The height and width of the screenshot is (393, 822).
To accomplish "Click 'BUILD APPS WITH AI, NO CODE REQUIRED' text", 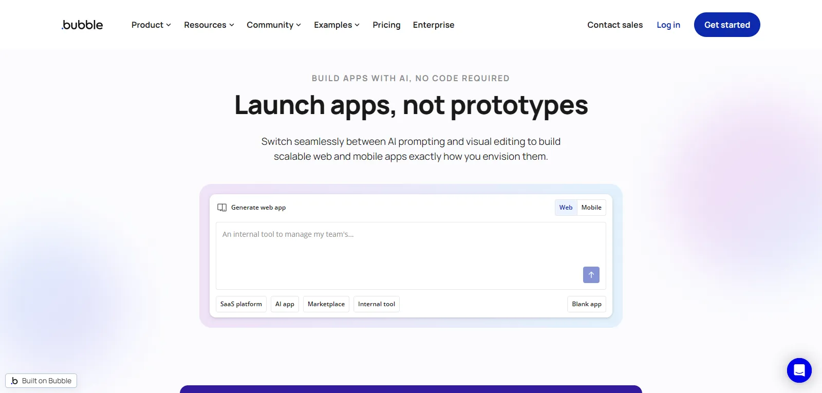I will 411,78.
